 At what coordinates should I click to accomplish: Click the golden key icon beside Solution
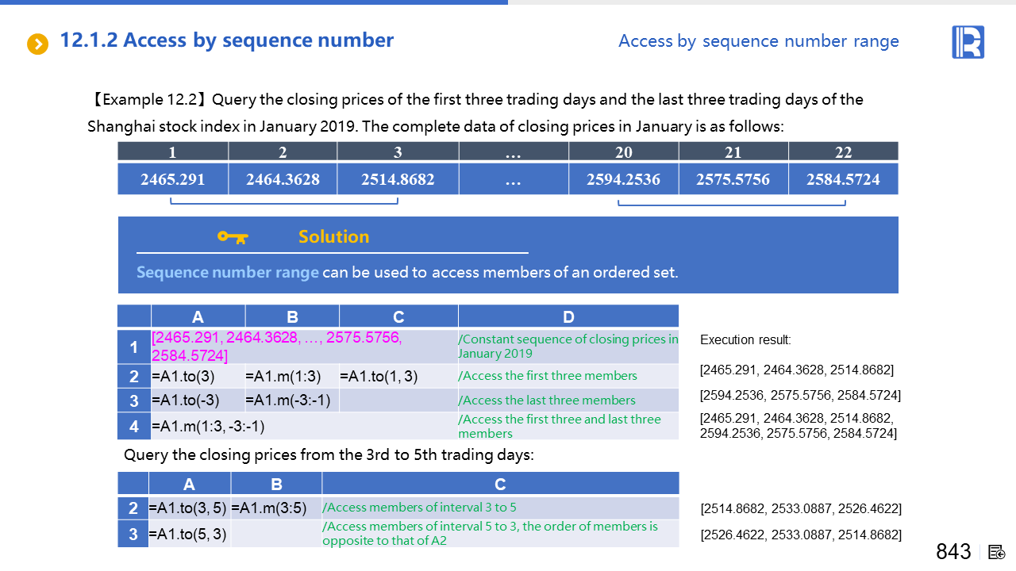coord(233,236)
